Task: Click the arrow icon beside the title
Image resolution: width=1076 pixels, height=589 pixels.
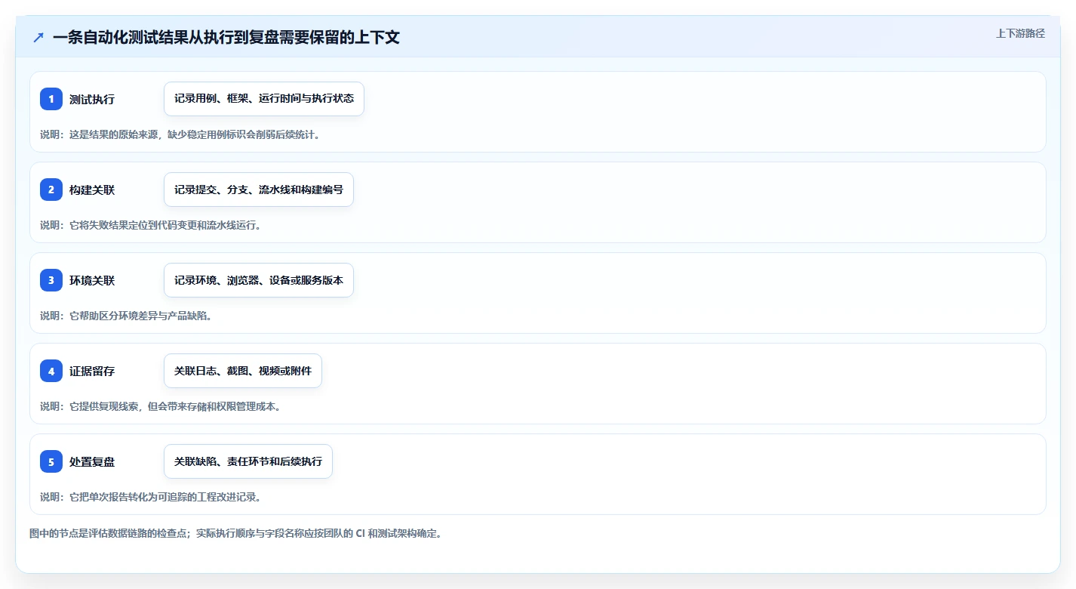Action: [x=38, y=38]
